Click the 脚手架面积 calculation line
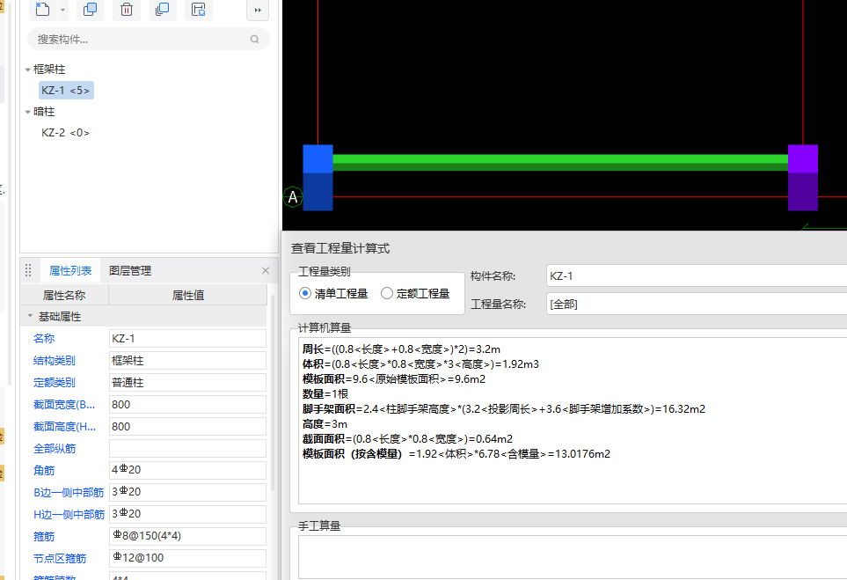 (x=504, y=409)
